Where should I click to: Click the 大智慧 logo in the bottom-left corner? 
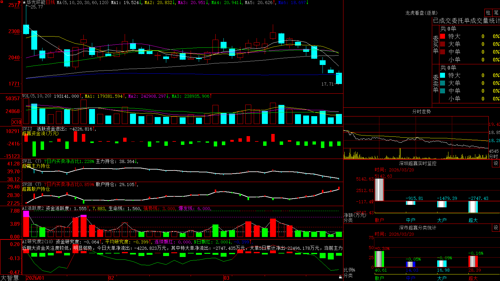tap(10, 278)
